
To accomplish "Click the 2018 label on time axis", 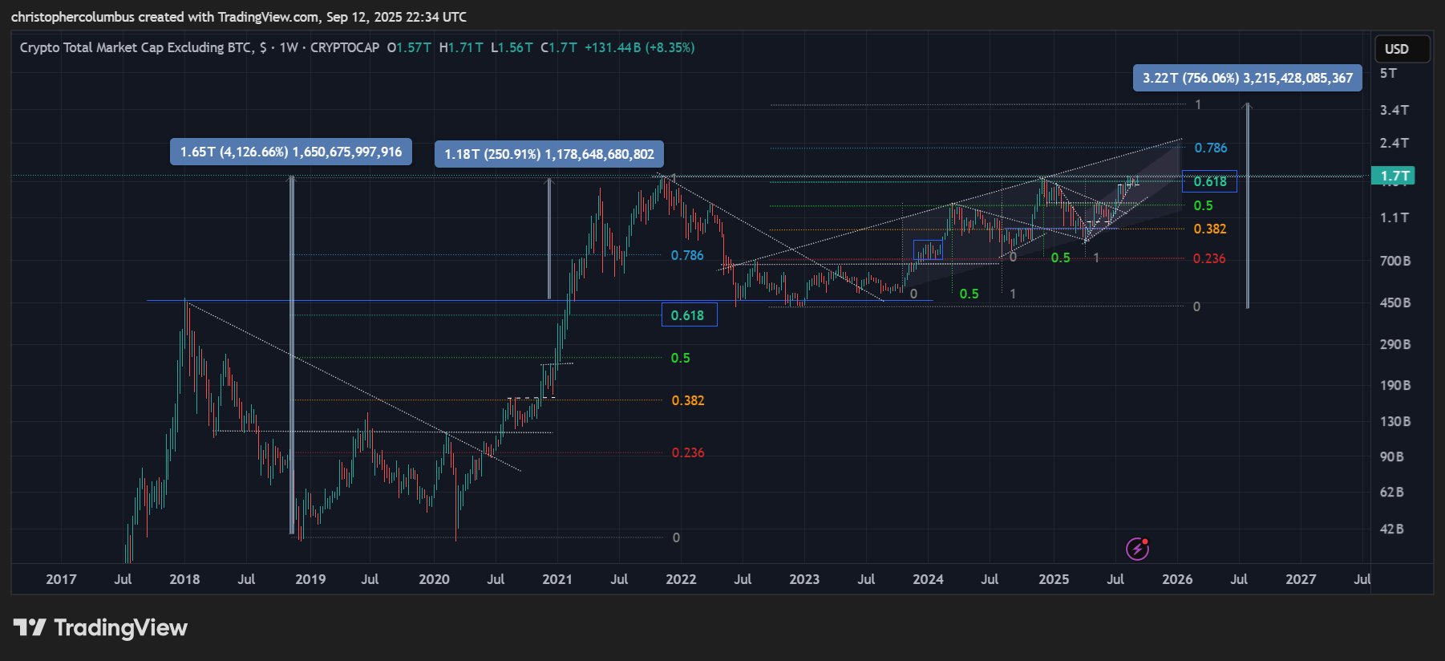I will (x=184, y=579).
